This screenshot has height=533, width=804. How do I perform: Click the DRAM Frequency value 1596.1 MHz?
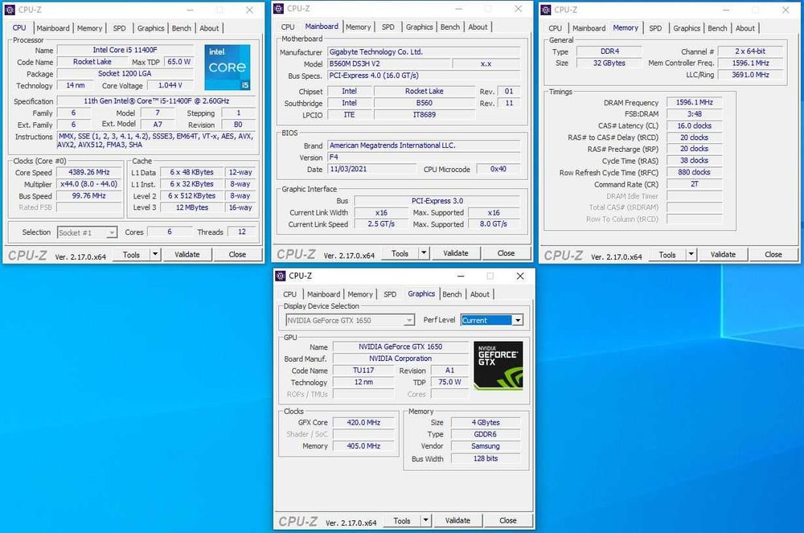[695, 103]
